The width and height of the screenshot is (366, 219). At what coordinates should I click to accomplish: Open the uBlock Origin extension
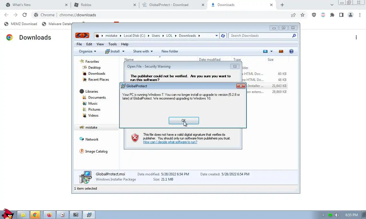click(314, 15)
